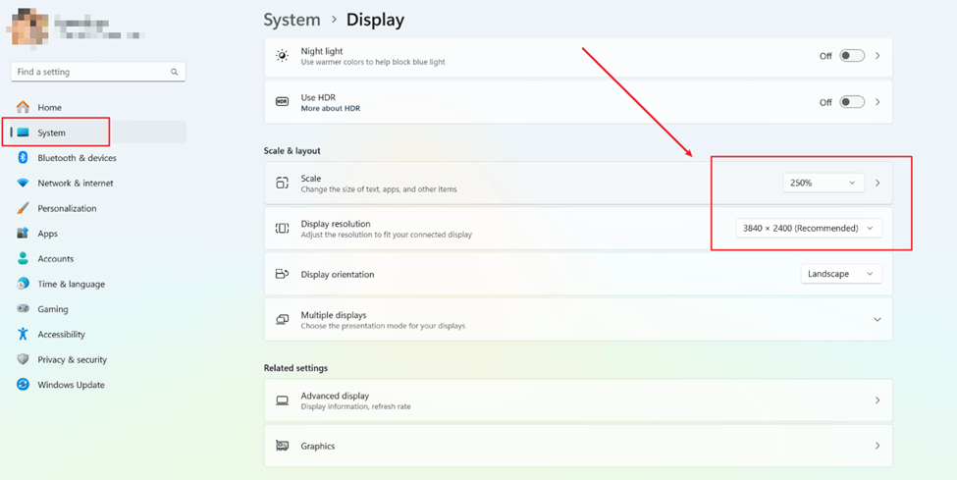This screenshot has height=480, width=957.
Task: Click the Off label next to Night light
Action: click(825, 56)
